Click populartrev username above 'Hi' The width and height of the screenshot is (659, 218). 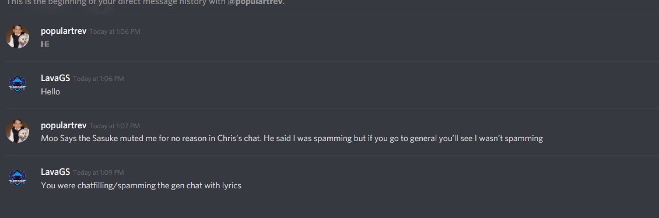tap(64, 31)
